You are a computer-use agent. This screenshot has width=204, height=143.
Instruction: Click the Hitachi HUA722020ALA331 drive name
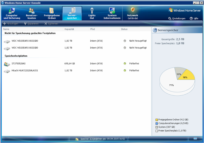[x=25, y=70]
